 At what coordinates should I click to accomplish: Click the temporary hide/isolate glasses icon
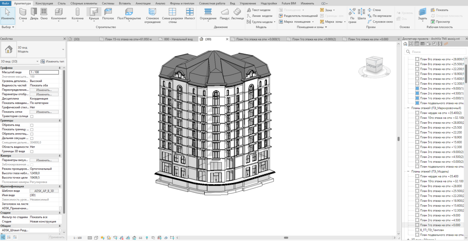click(140, 238)
